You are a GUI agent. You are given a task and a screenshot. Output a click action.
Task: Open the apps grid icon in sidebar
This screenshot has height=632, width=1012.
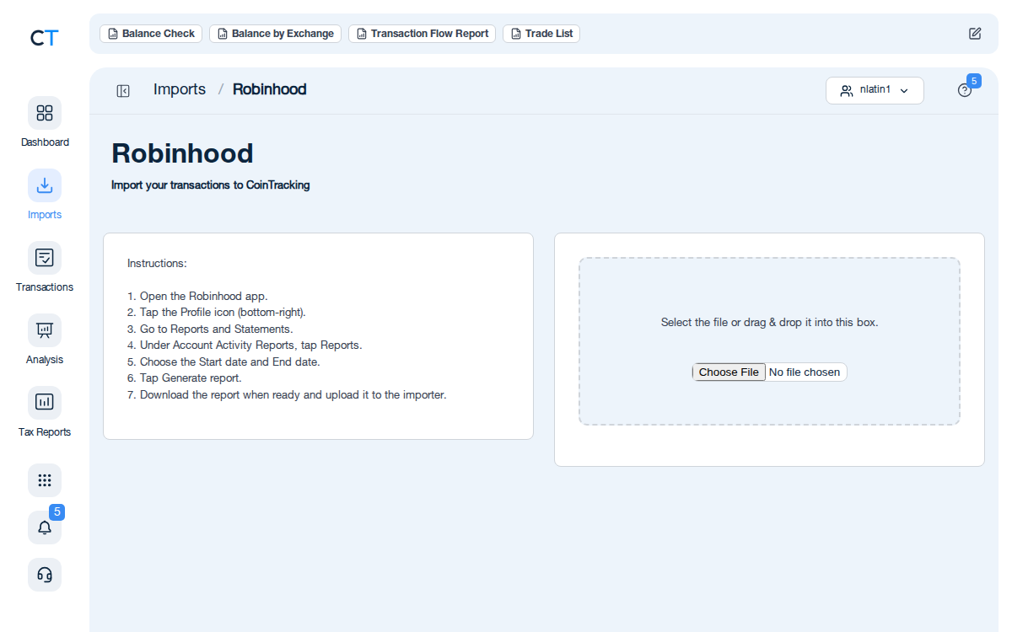[45, 480]
